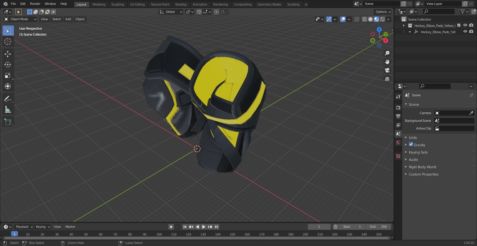477x246 pixels.
Task: Open the Output properties tab
Action: coord(398,116)
